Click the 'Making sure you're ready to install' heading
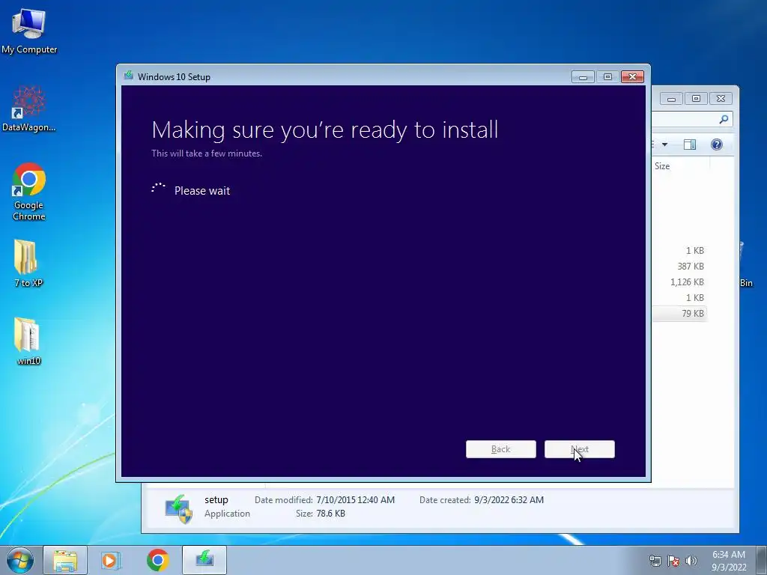Viewport: 767px width, 575px height. pos(325,130)
